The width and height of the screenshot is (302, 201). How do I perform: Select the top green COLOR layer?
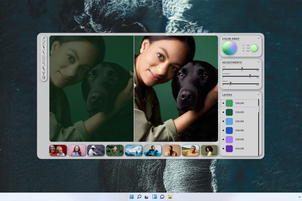tap(239, 103)
